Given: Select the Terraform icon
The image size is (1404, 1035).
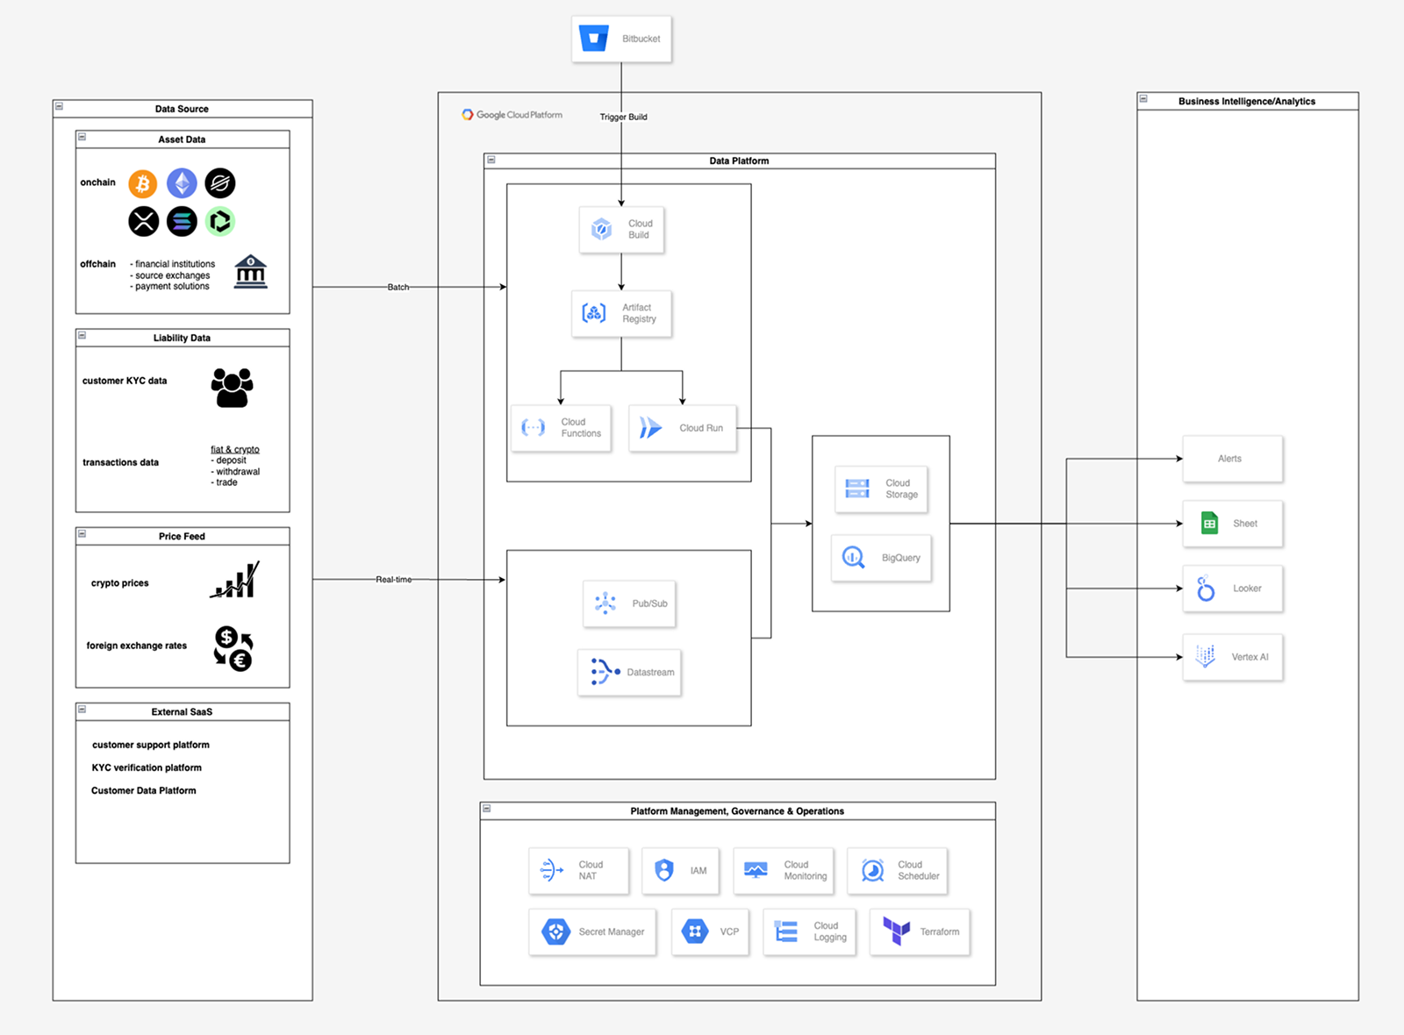Looking at the screenshot, I should [897, 931].
